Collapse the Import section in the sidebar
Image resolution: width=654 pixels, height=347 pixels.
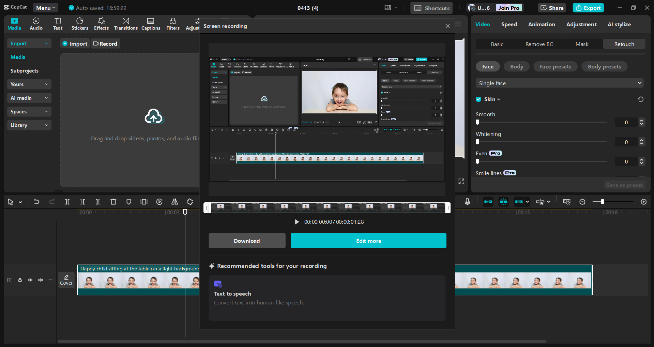tap(29, 43)
